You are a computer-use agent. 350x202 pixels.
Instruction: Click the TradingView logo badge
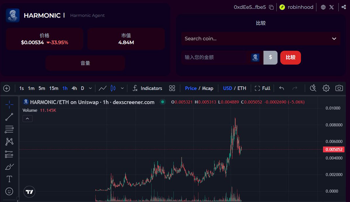[x=29, y=192]
